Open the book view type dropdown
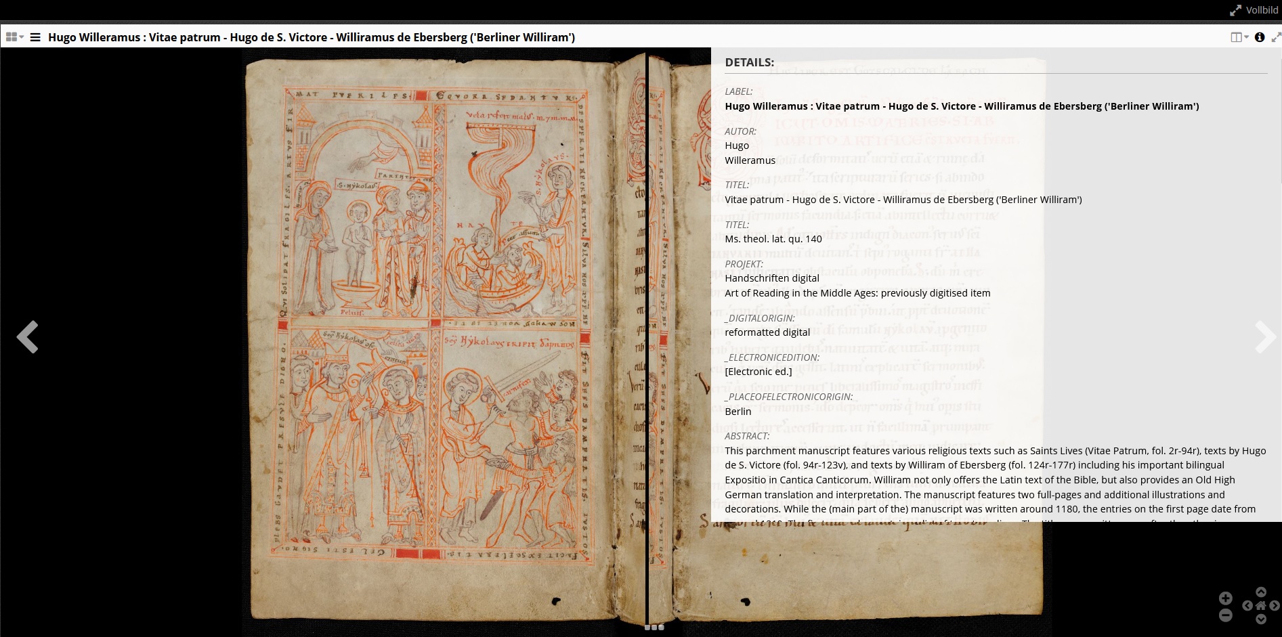 [1239, 37]
